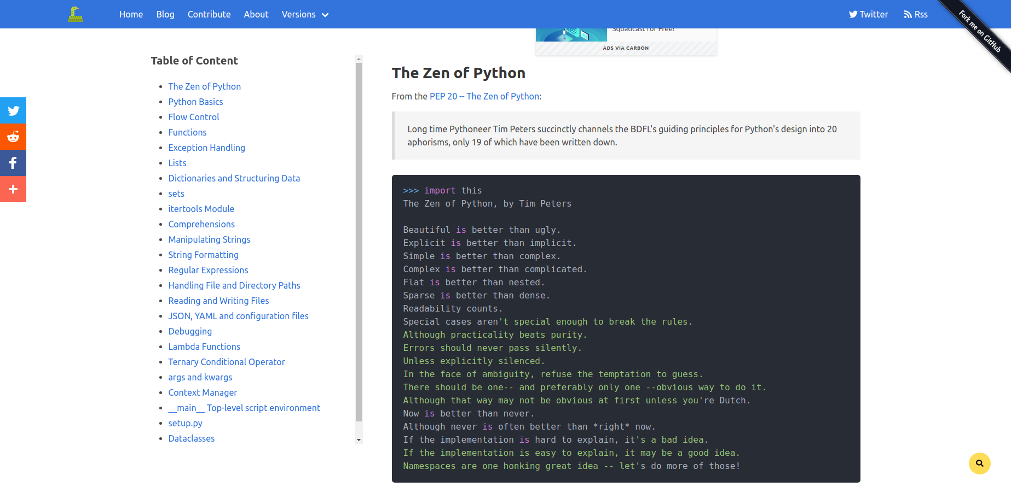
Task: Click 'Table of Content' heading
Action: tap(194, 61)
